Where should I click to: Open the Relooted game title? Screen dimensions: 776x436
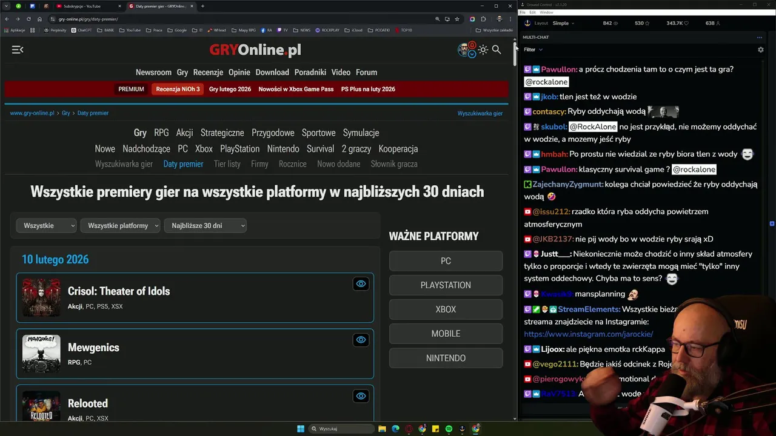click(x=88, y=403)
